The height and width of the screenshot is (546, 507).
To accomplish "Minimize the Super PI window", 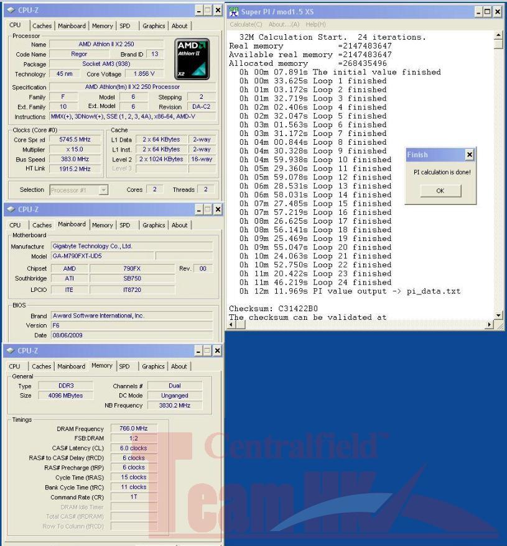I will (x=479, y=12).
